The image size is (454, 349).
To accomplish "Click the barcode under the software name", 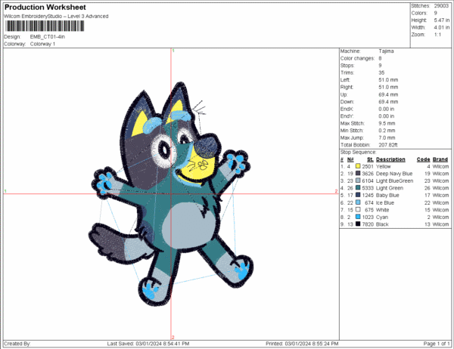I will 45,26.
